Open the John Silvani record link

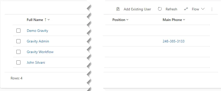(36, 62)
